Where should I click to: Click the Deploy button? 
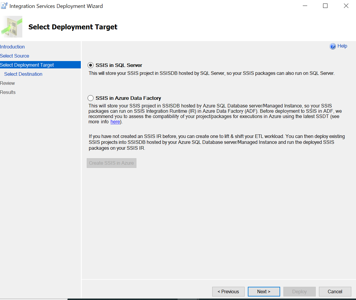pyautogui.click(x=300, y=291)
